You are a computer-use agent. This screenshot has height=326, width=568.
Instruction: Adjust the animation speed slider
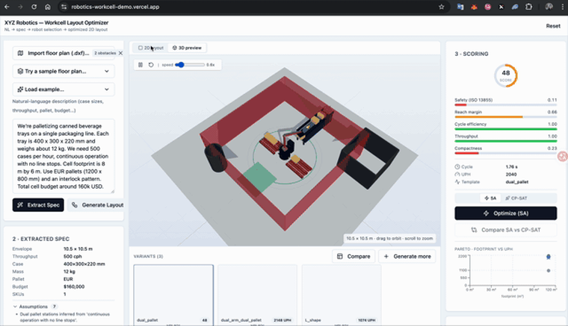coord(190,65)
